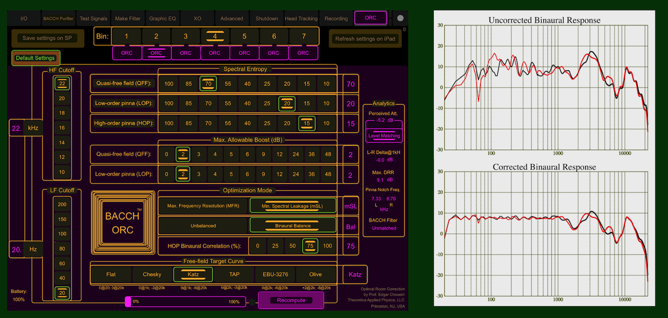
Task: Choose 22 in the HF Cutoff list
Action: click(x=62, y=83)
